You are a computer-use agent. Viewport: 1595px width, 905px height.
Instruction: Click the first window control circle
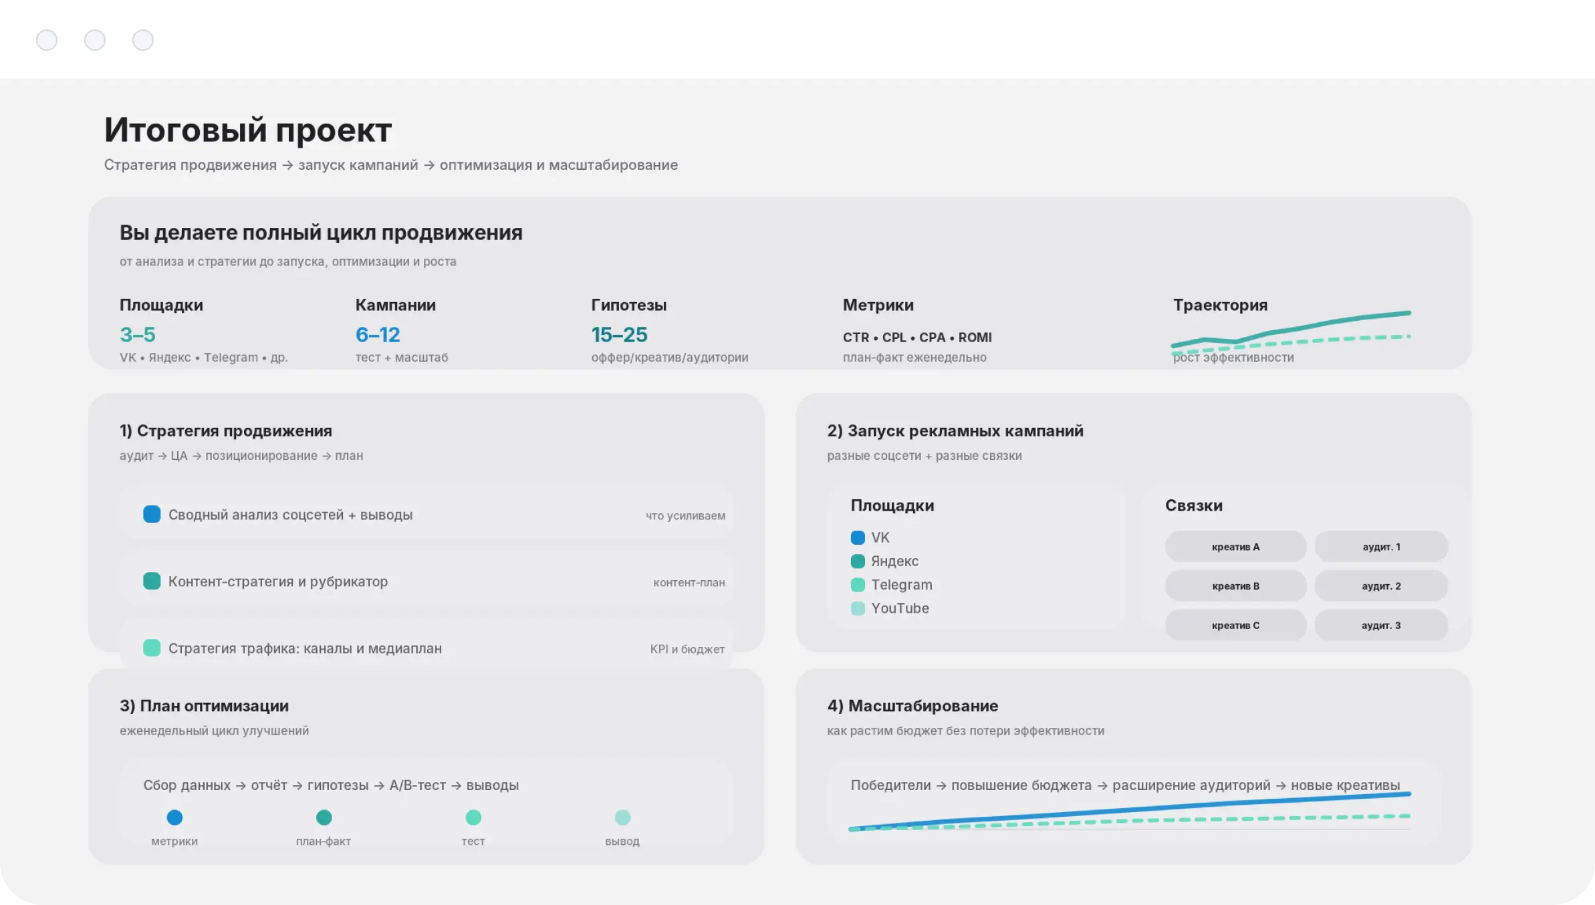coord(47,40)
